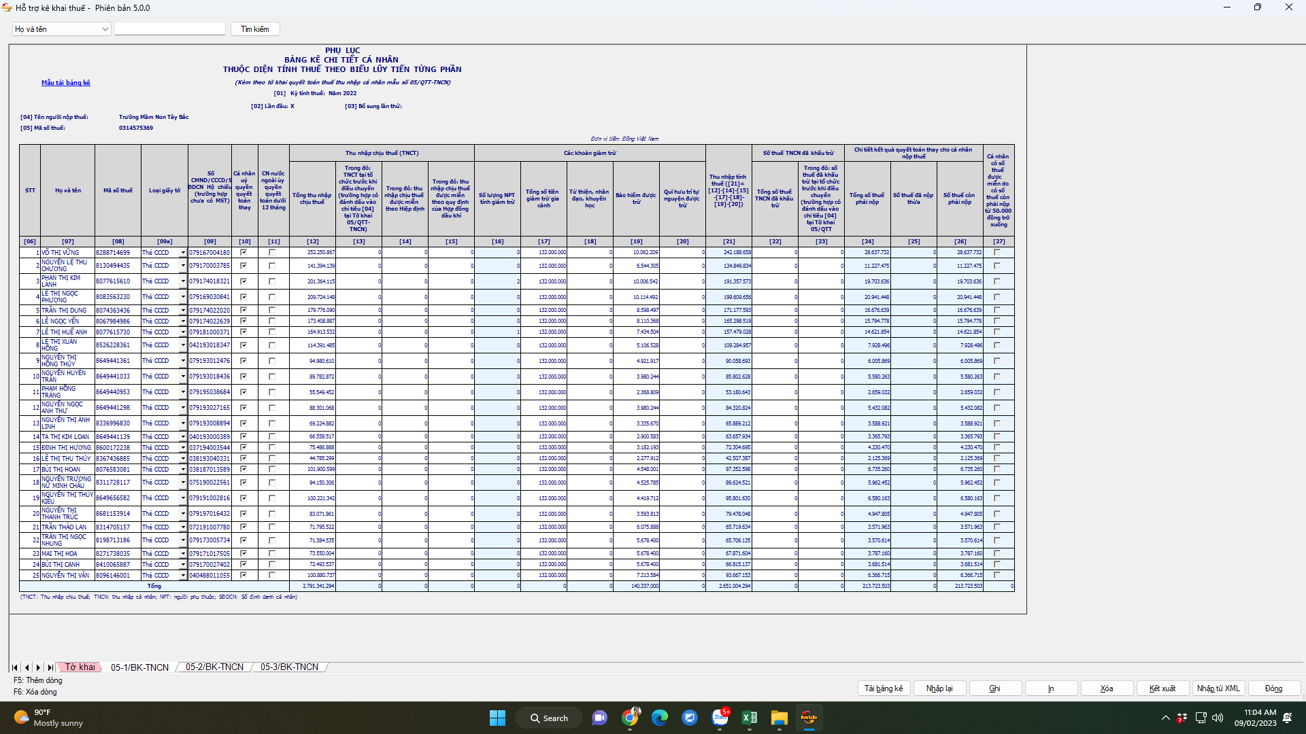The height and width of the screenshot is (734, 1306).
Task: Open the Mẫu tải bảng kê link
Action: [65, 83]
